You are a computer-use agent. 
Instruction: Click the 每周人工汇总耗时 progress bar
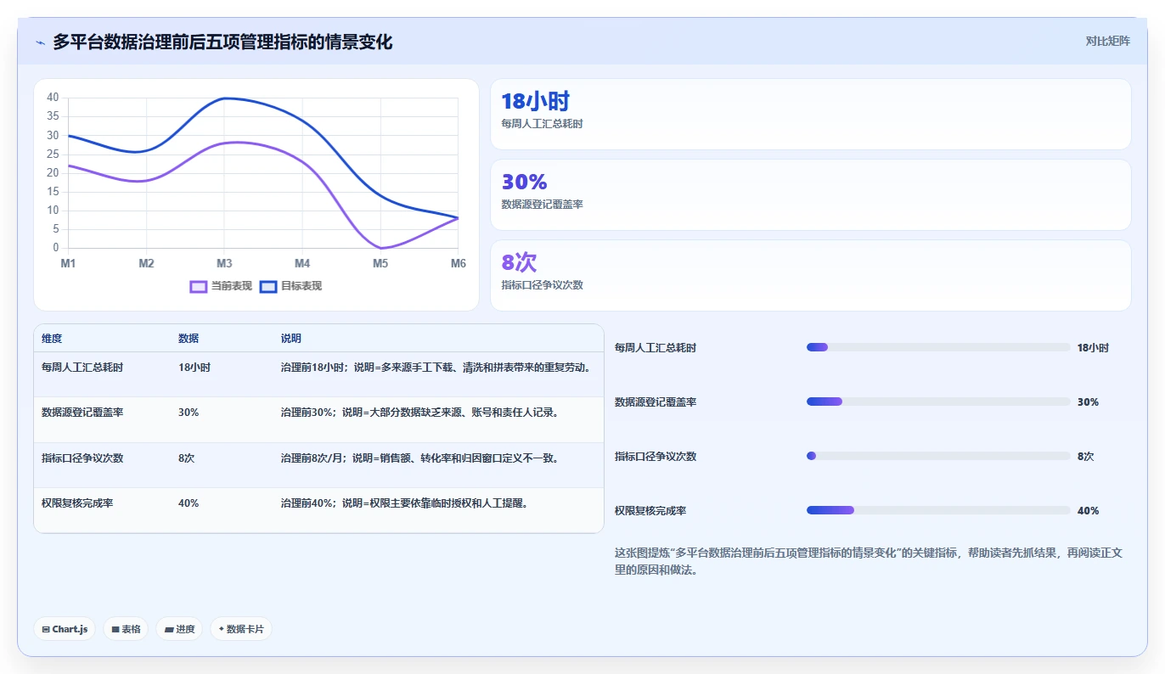pos(938,347)
